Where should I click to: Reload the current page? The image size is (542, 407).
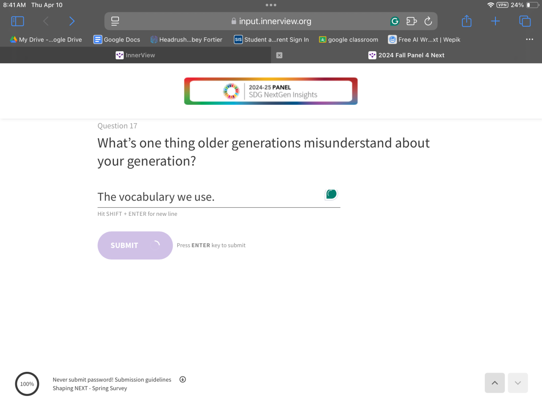428,21
